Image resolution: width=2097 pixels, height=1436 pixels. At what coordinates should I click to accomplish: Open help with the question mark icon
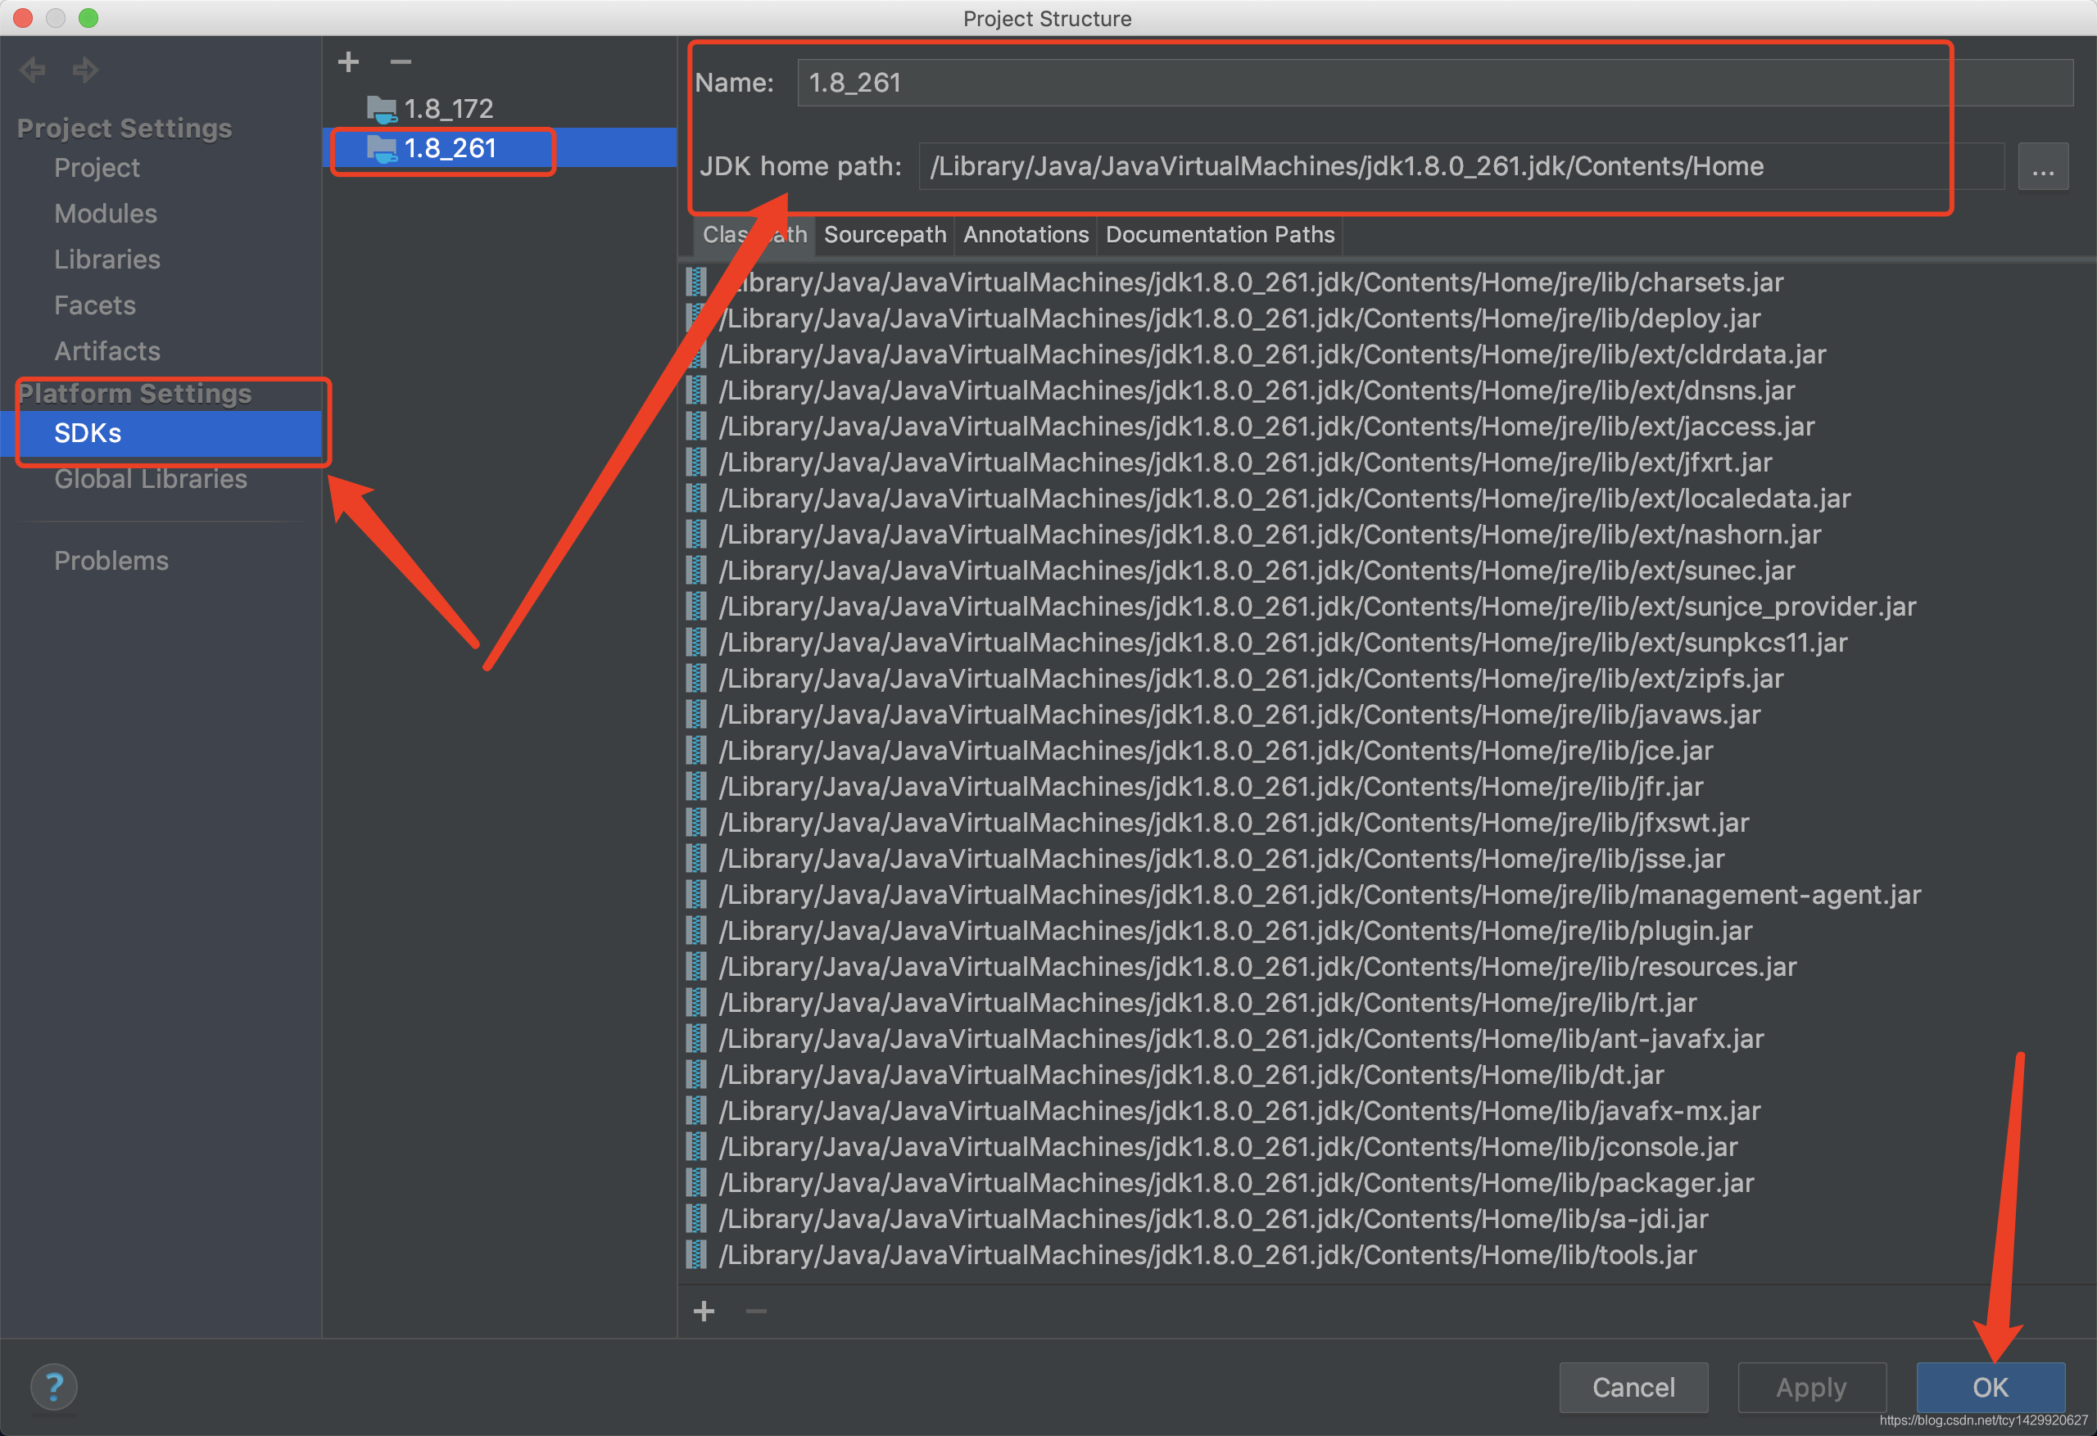pyautogui.click(x=54, y=1386)
